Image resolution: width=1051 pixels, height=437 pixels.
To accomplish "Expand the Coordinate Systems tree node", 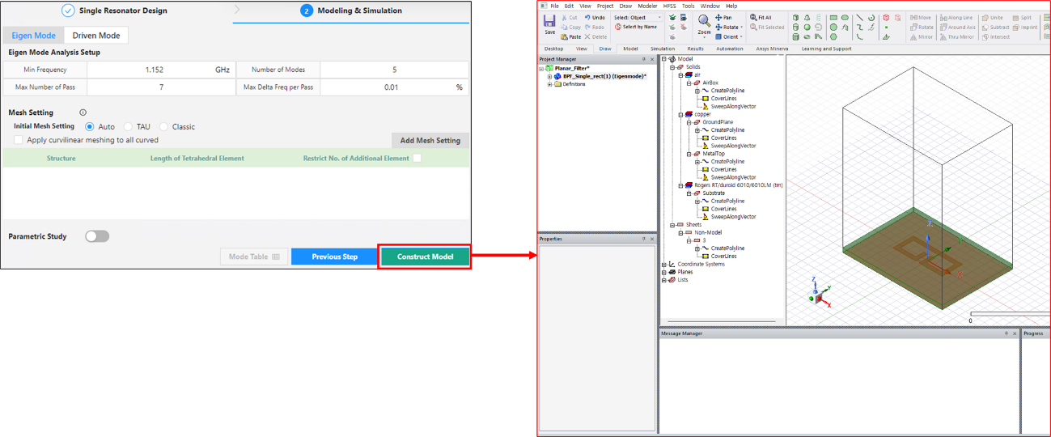I will [x=664, y=264].
